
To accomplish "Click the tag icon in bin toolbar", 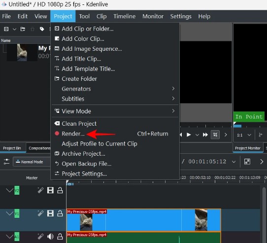I will pos(42,29).
